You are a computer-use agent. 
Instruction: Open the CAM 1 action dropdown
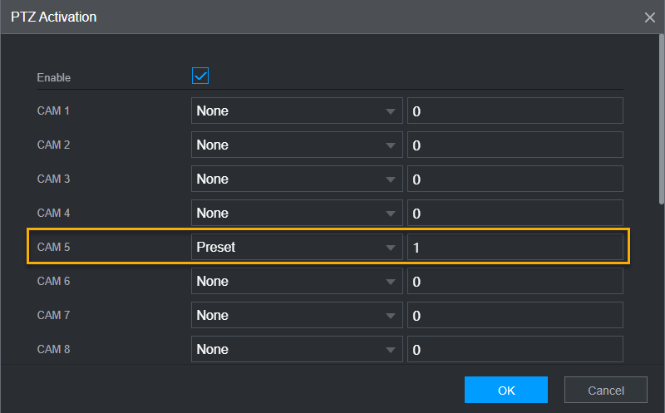click(x=297, y=111)
